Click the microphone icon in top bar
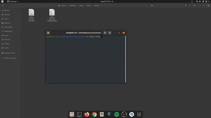 click(203, 1)
